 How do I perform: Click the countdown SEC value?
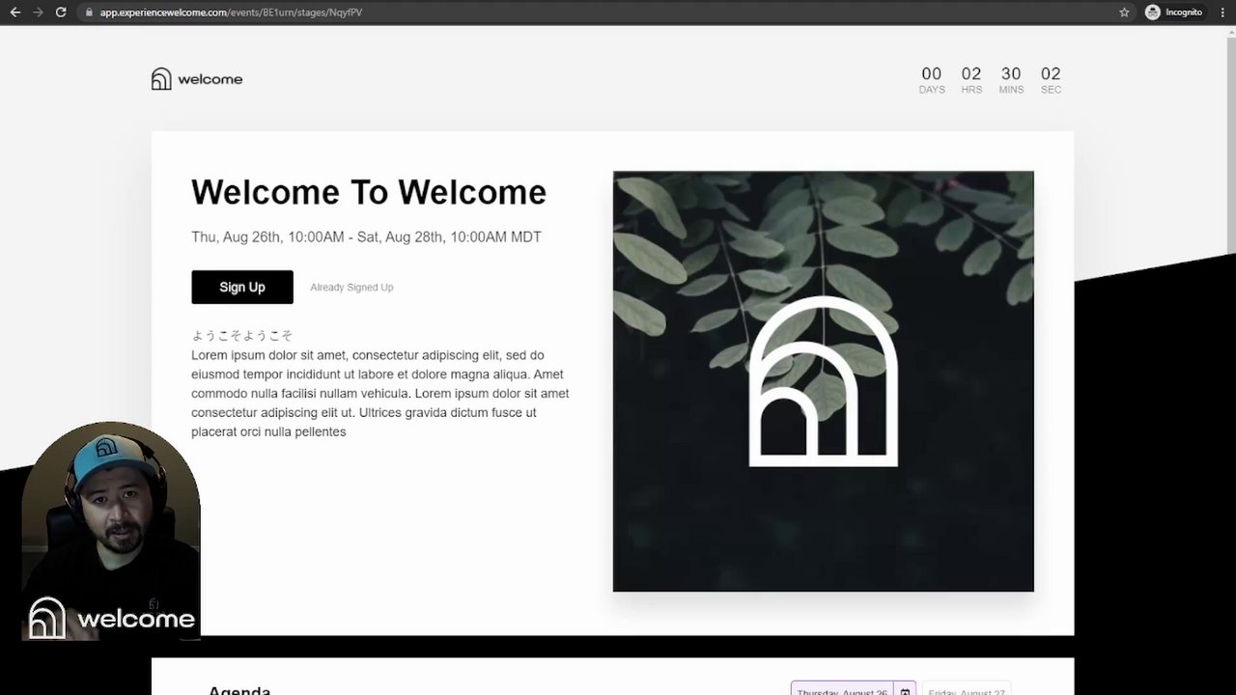1051,74
